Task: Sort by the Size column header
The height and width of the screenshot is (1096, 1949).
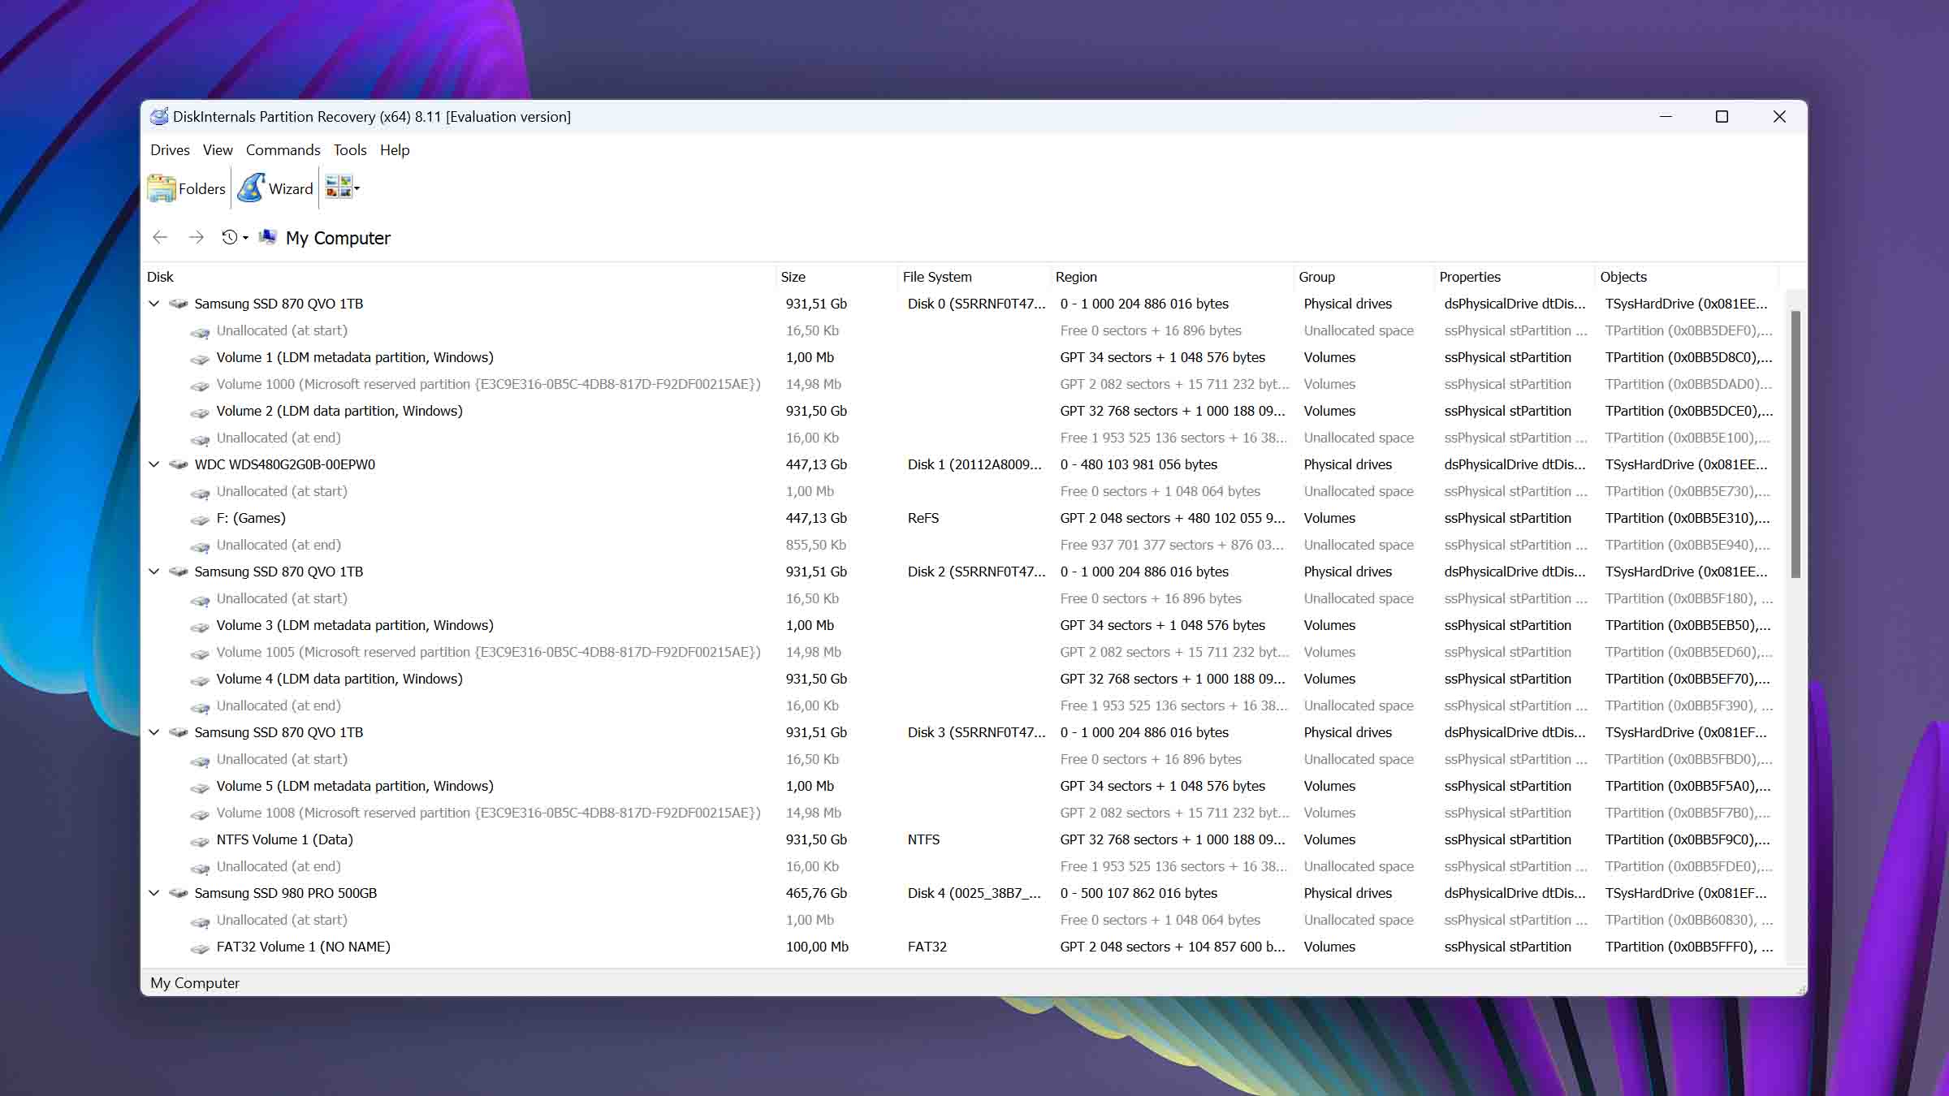Action: coord(836,277)
